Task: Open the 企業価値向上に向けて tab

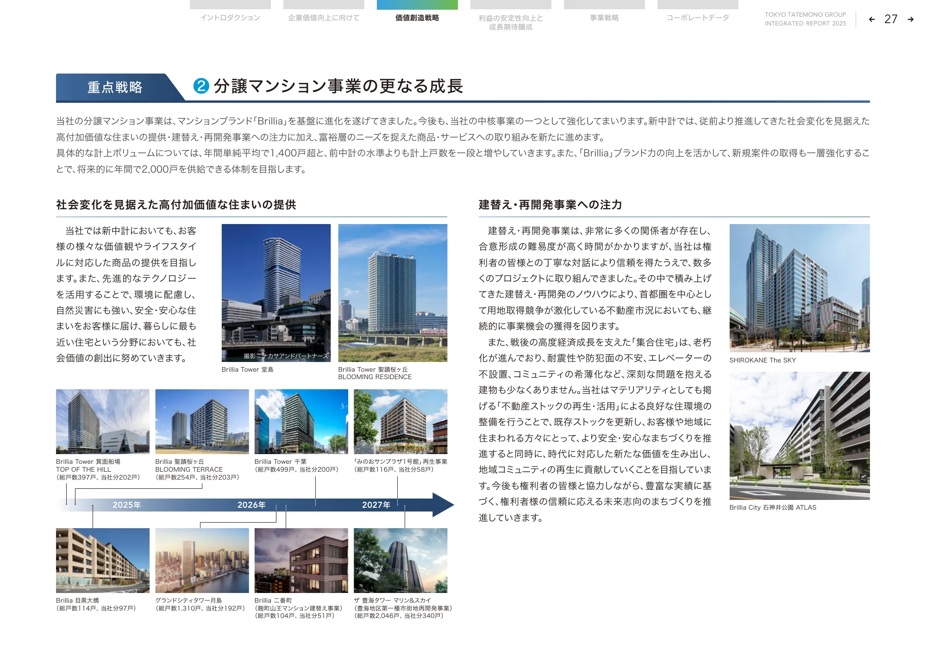Action: (324, 18)
